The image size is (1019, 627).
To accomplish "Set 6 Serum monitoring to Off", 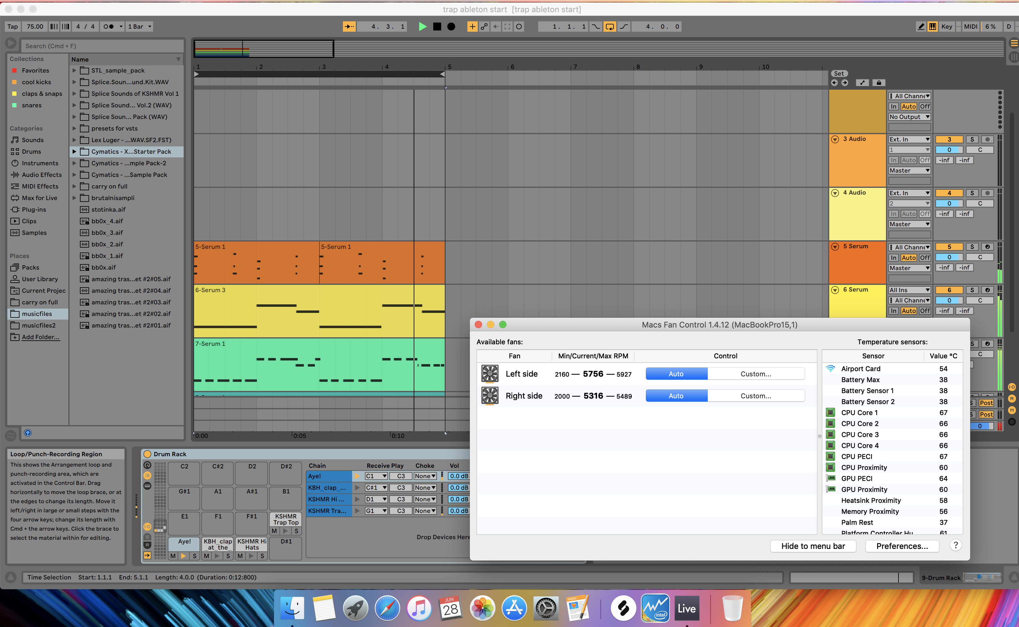I will click(x=924, y=311).
